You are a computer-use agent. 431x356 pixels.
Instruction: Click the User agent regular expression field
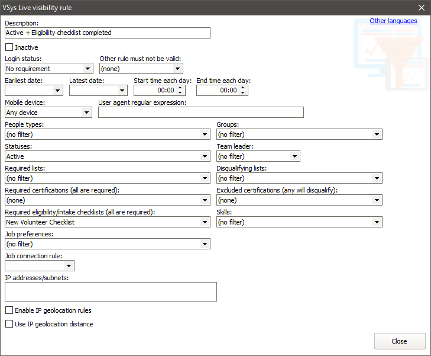pos(200,113)
